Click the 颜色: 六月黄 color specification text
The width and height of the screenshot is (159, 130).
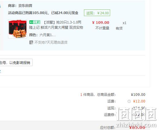pyautogui.click(x=42, y=35)
